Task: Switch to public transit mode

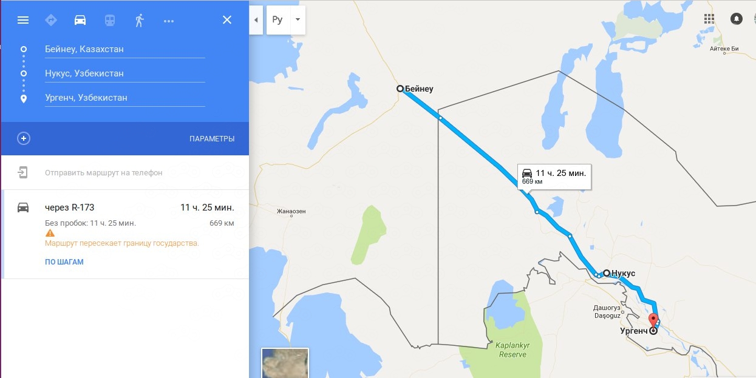Action: click(109, 20)
